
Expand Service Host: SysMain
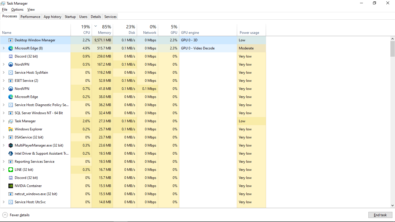[x=4, y=73]
